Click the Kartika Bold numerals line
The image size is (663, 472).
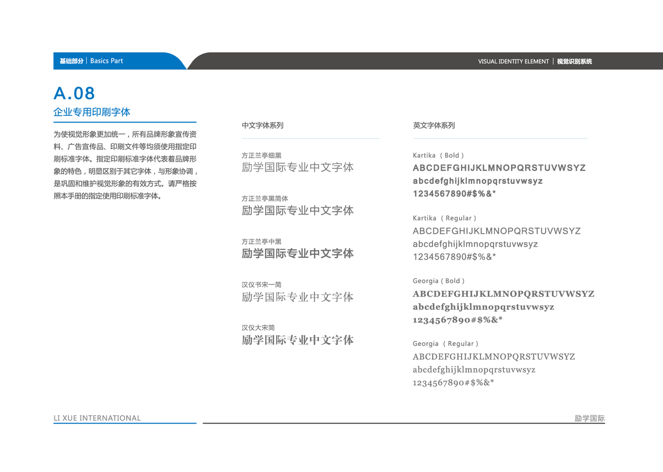tap(454, 194)
